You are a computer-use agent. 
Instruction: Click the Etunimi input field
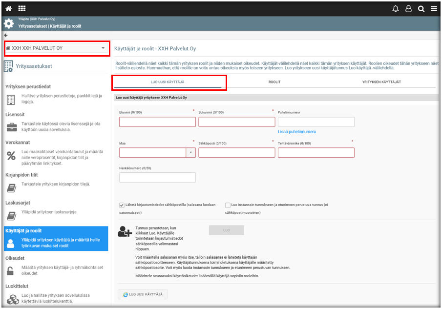[157, 122]
